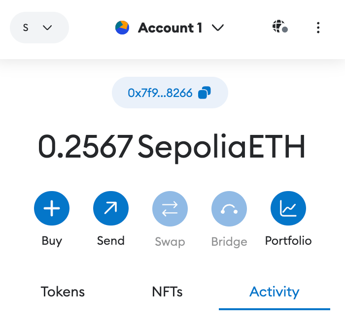This screenshot has width=345, height=324.
Task: Switch to the Tokens tab
Action: click(63, 292)
